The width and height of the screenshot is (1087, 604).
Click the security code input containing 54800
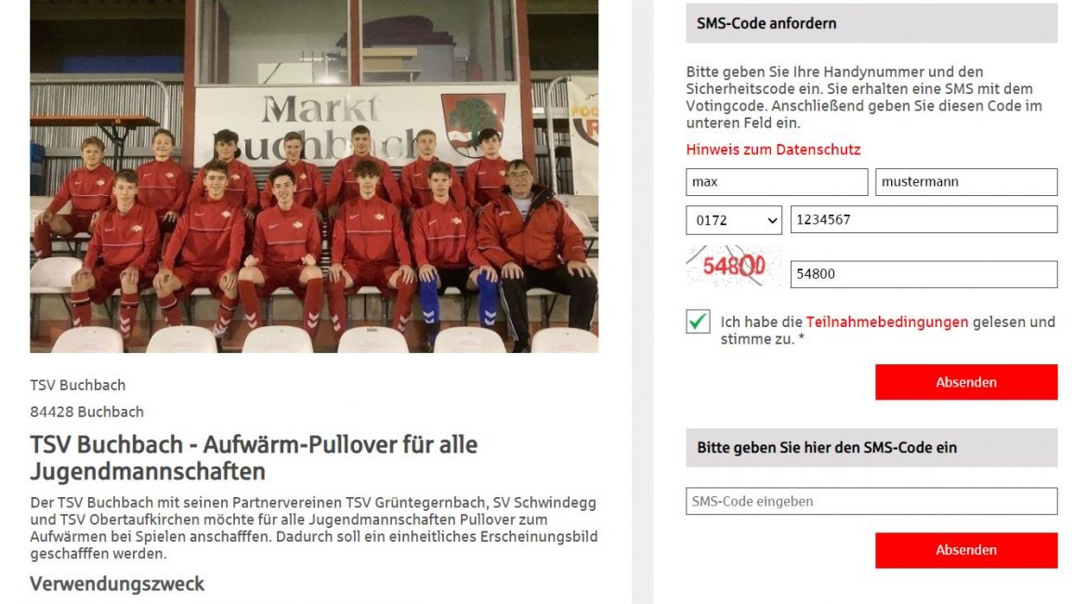[x=924, y=274]
